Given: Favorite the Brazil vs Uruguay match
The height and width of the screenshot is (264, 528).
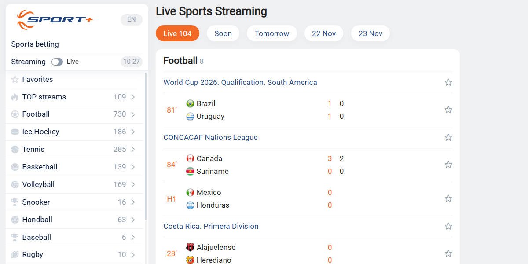Looking at the screenshot, I should (x=448, y=110).
